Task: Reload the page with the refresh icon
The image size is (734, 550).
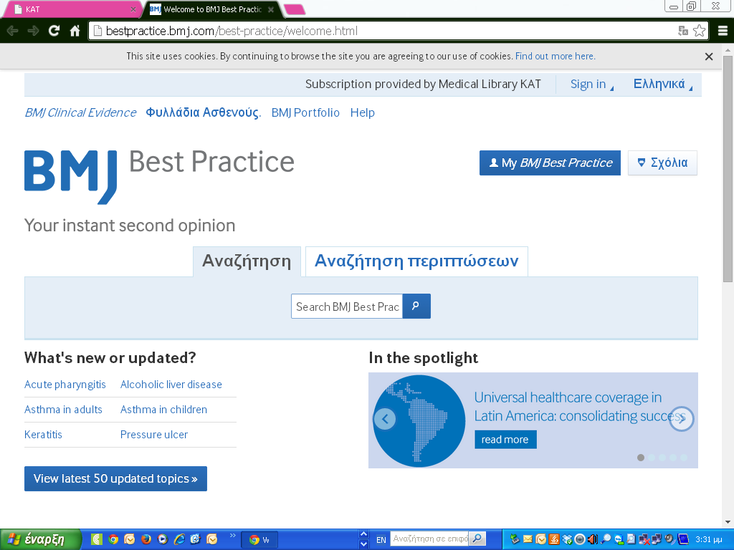Action: (x=54, y=31)
